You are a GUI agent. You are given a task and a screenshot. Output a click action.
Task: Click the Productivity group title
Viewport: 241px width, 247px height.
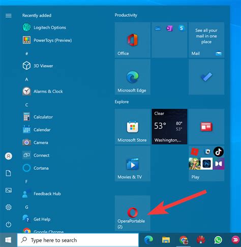click(126, 15)
